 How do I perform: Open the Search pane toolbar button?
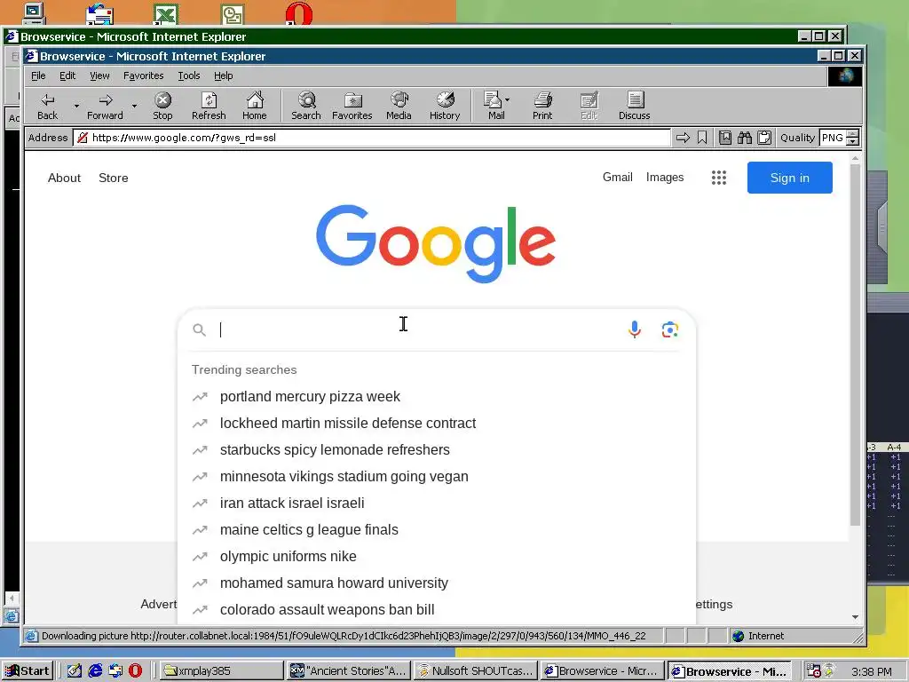[306, 106]
